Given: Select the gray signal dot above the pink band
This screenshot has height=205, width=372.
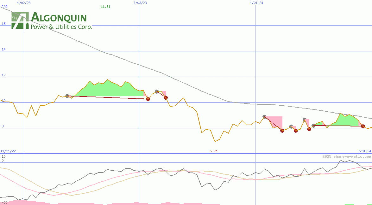Looking at the screenshot, I should point(265,117).
